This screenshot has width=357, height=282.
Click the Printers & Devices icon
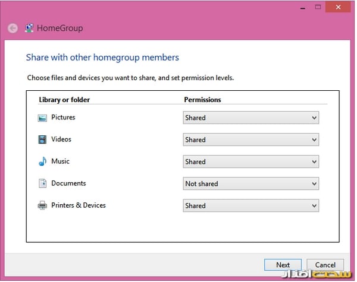pos(42,205)
